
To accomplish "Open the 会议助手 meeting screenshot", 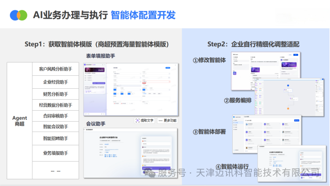I will pos(131,153).
